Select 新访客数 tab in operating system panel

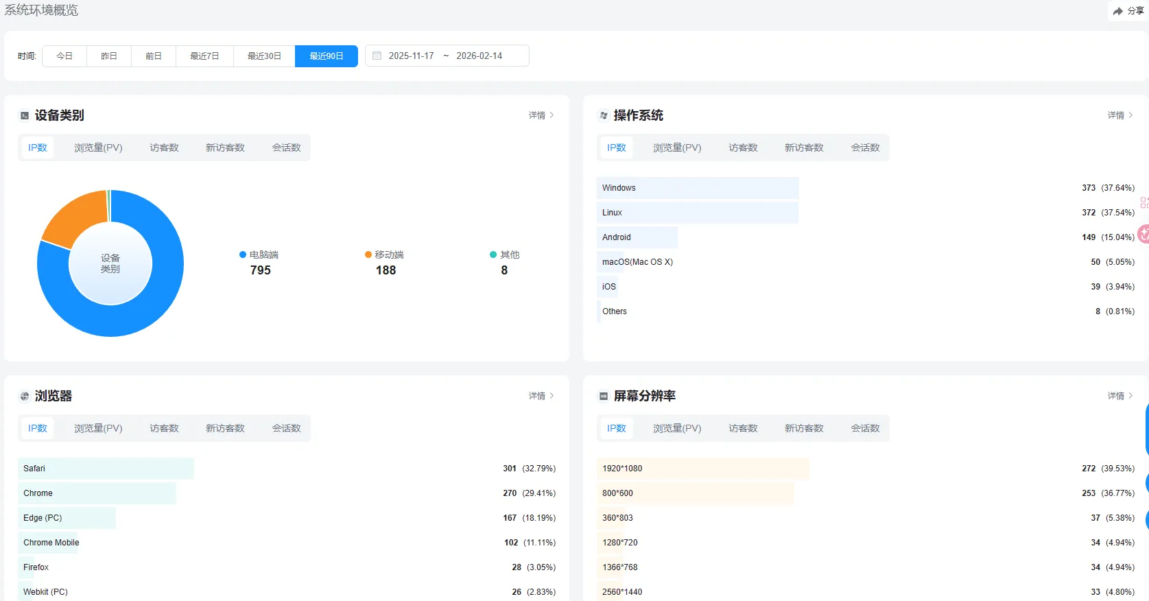pyautogui.click(x=804, y=148)
